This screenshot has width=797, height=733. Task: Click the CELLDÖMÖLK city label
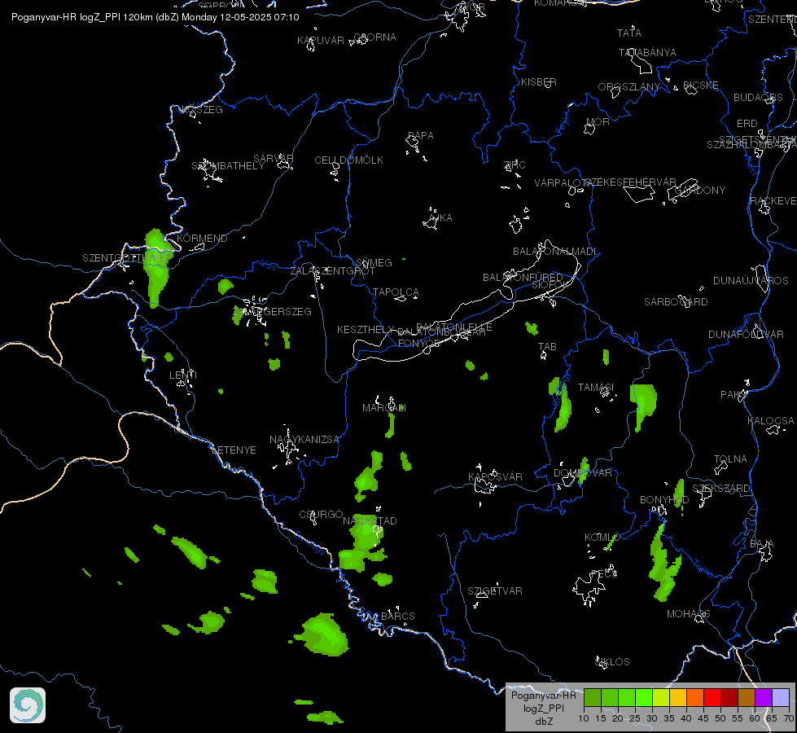[348, 160]
